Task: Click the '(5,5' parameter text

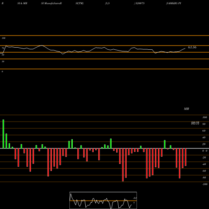Action: [x=107, y=3]
